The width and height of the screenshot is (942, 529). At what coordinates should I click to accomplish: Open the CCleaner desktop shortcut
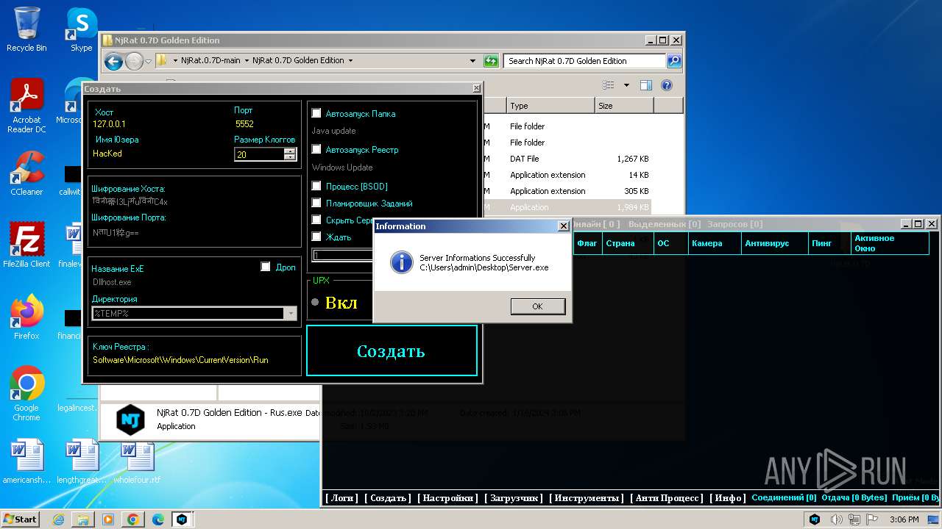pos(26,174)
